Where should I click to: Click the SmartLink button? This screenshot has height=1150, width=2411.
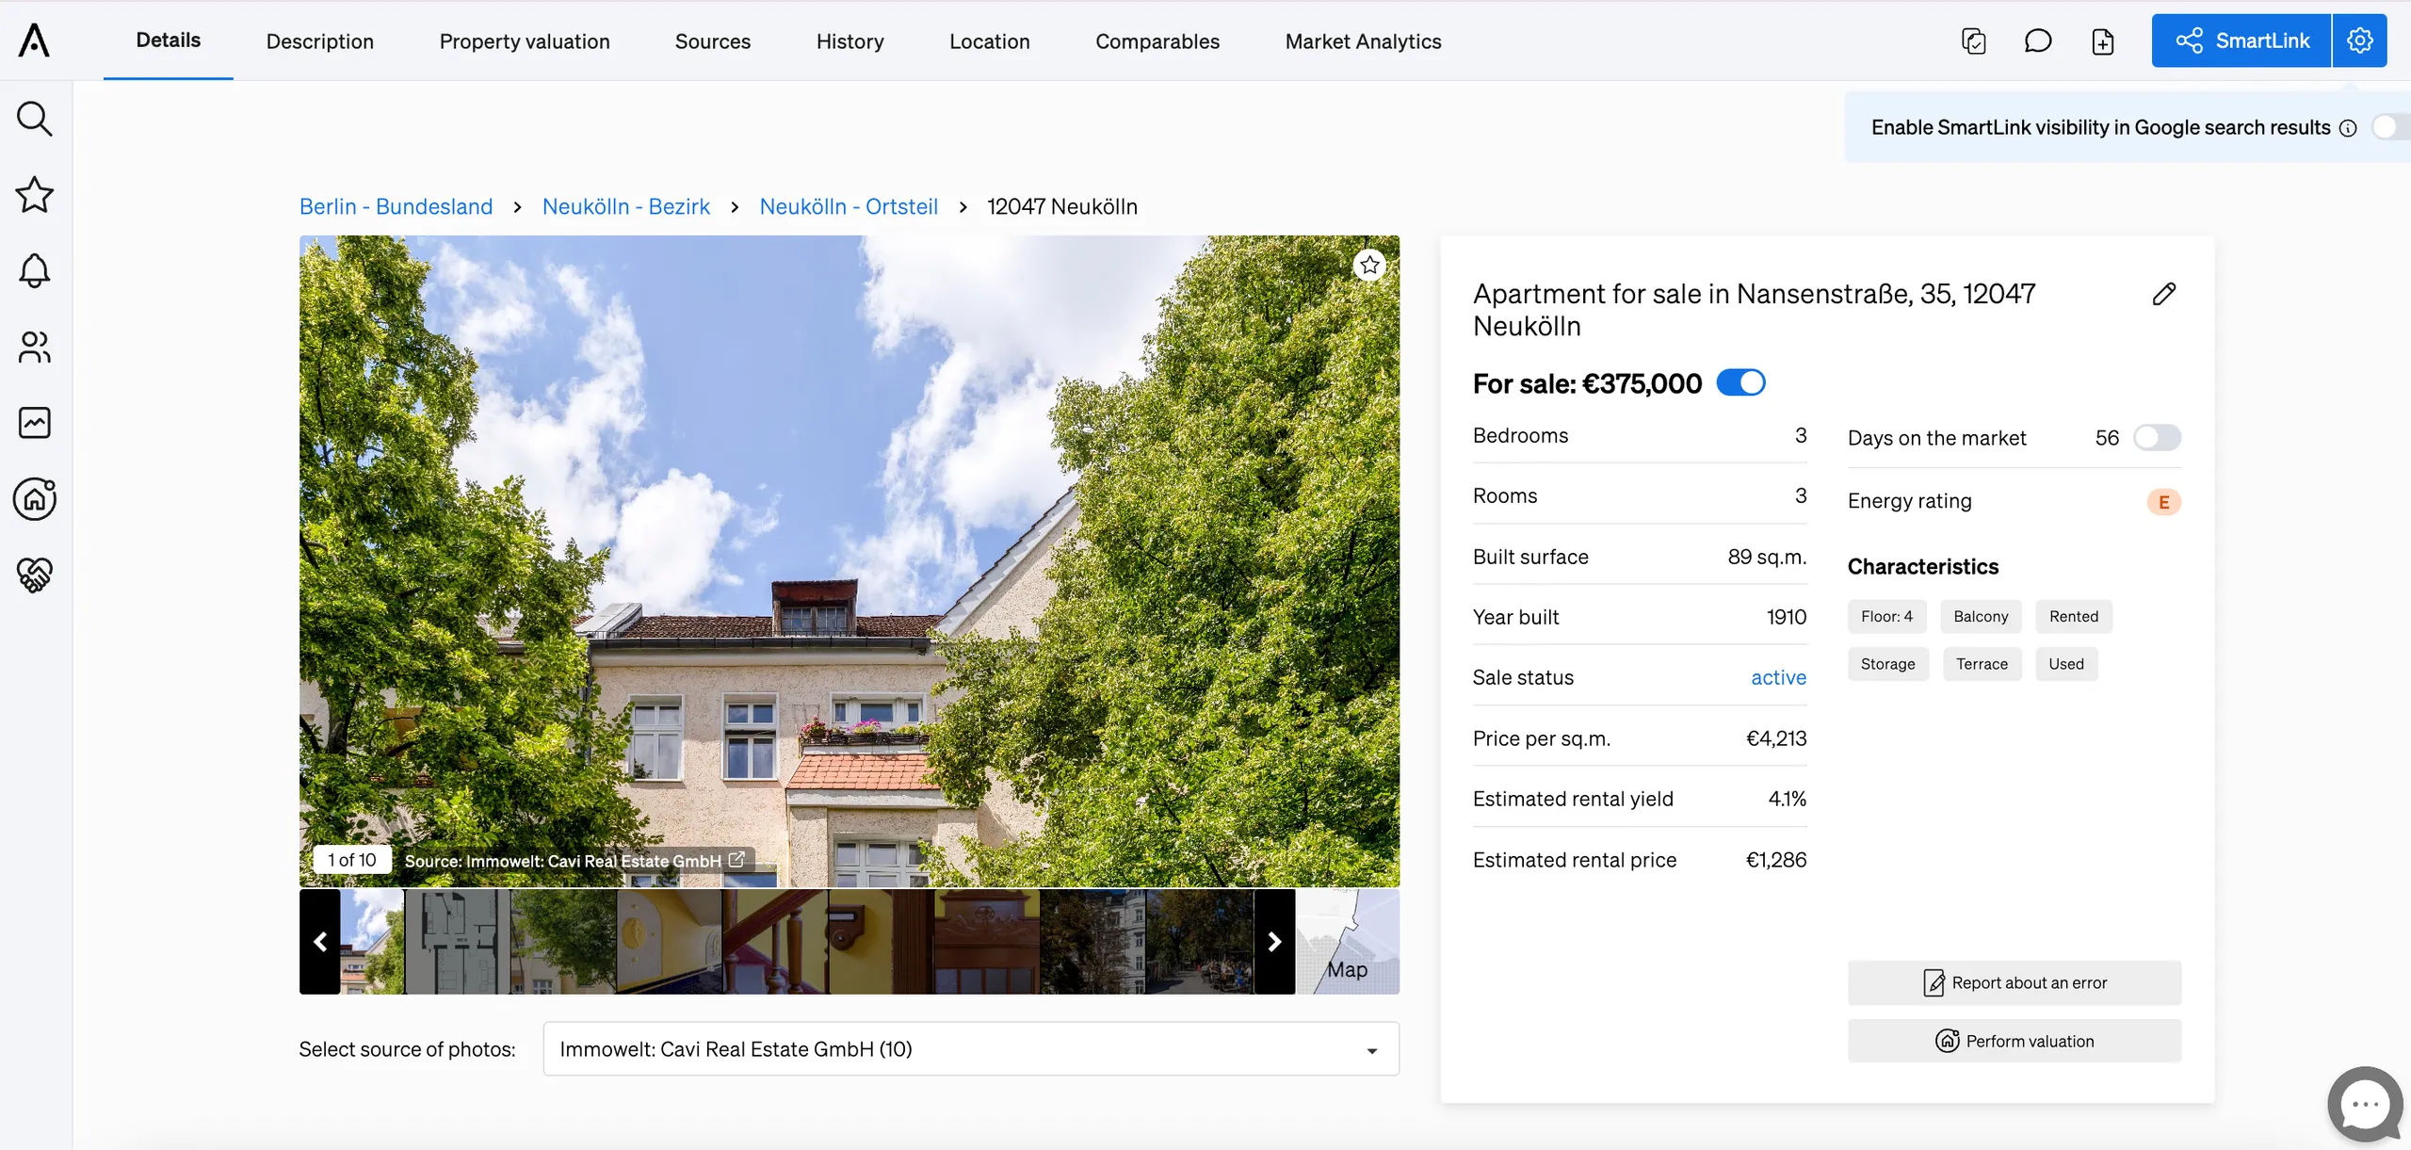click(x=2241, y=40)
